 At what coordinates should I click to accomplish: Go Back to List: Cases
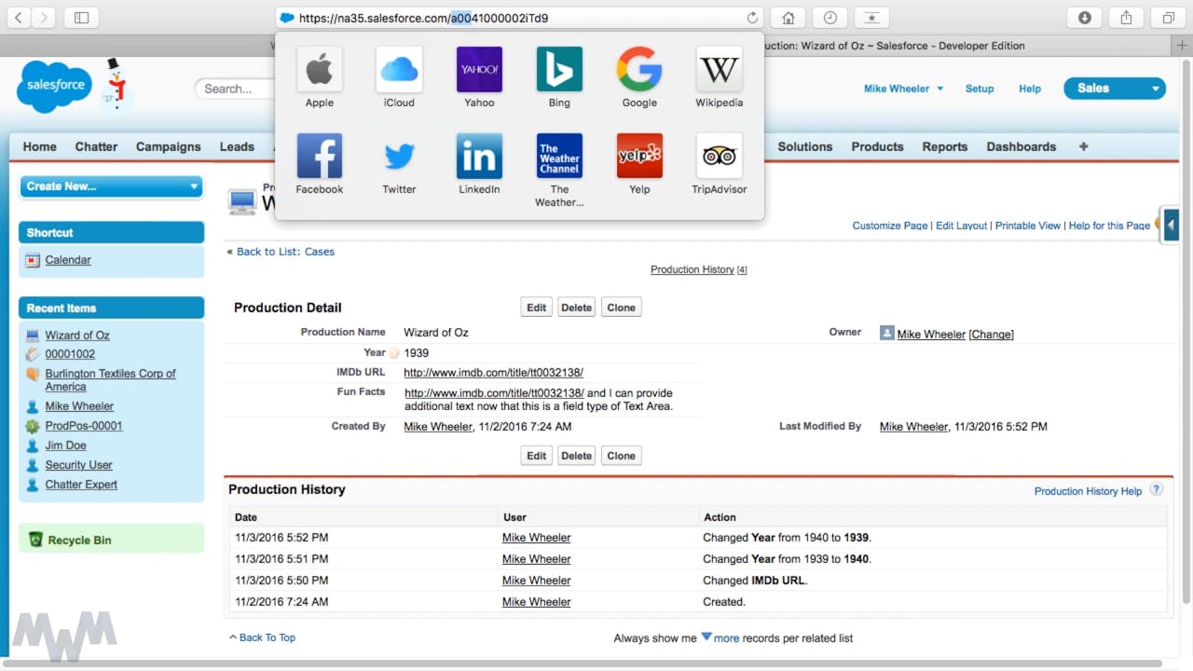285,252
